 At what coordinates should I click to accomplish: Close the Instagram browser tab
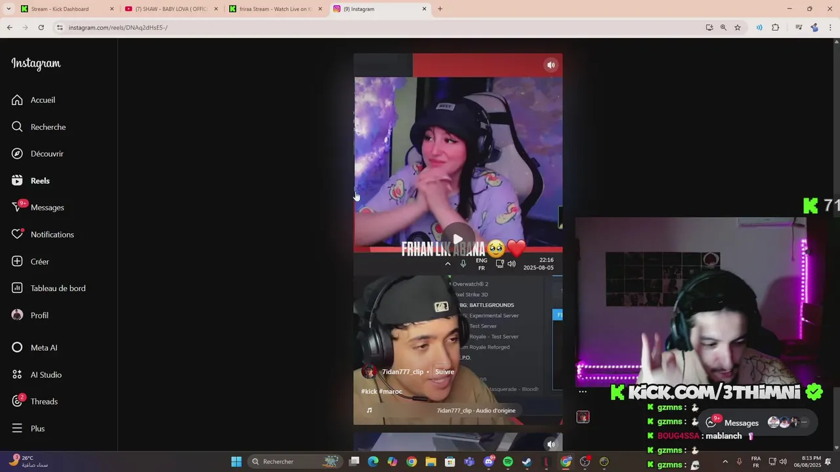424,9
